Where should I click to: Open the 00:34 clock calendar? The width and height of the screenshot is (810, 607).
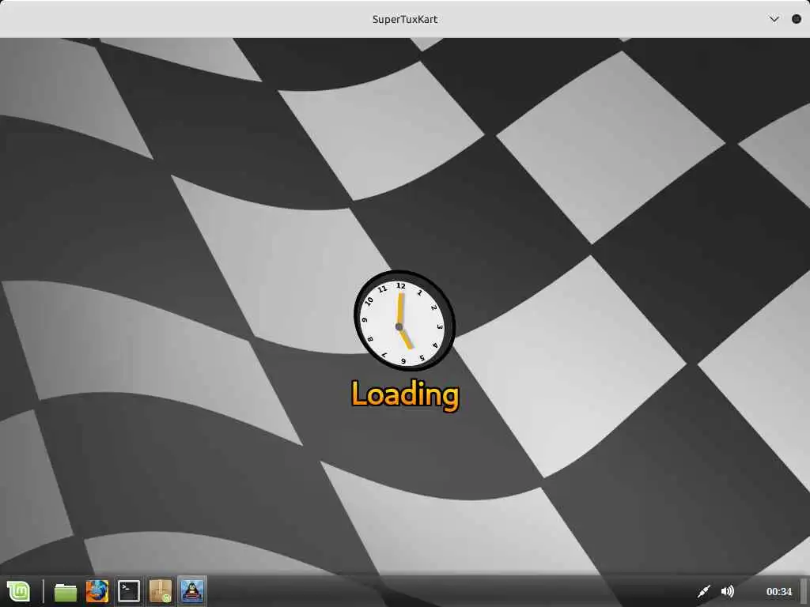(778, 591)
